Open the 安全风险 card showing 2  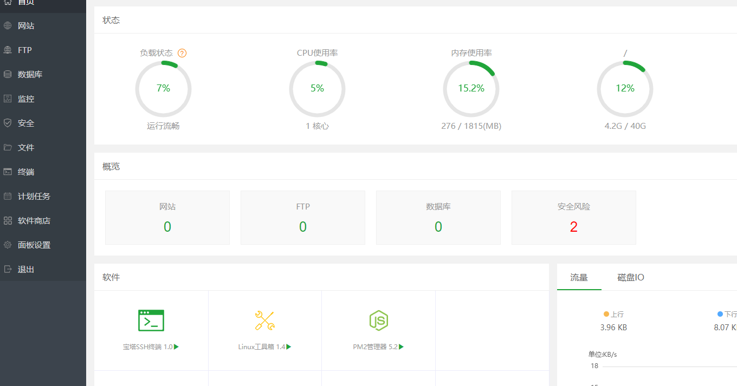(574, 218)
